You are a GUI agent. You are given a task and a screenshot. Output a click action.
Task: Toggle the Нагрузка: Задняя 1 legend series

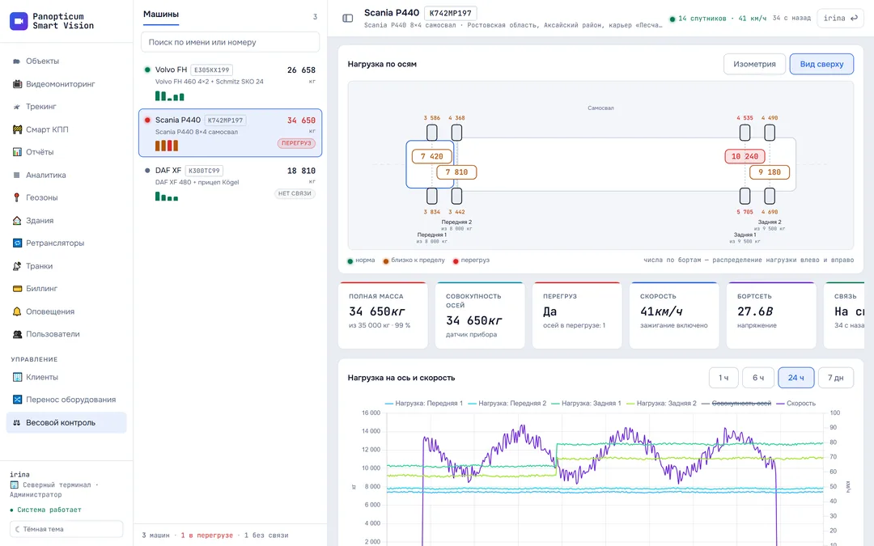(x=586, y=404)
